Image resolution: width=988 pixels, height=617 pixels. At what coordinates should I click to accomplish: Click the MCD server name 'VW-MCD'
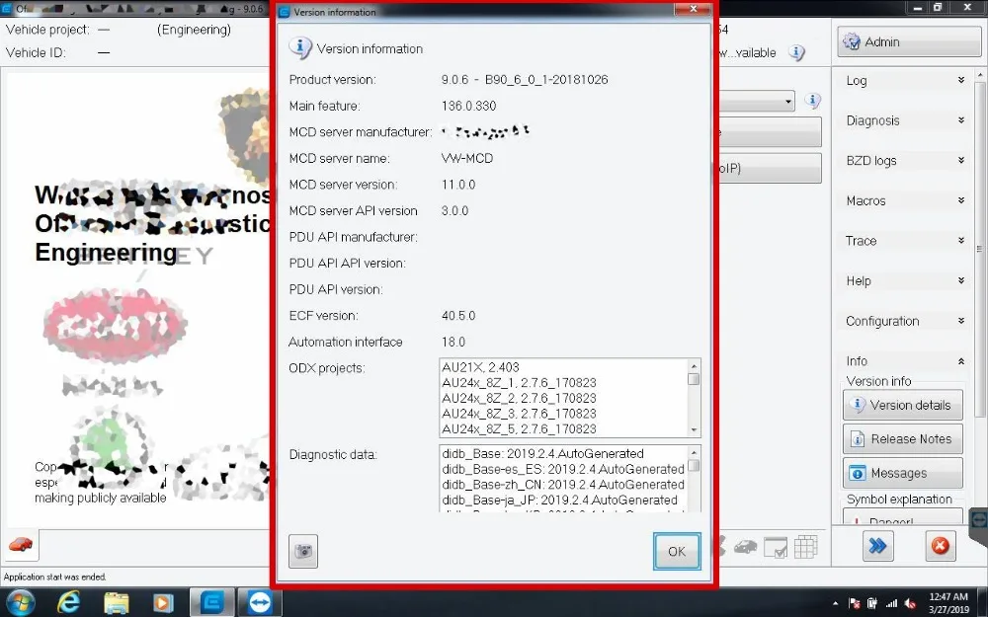coord(467,158)
